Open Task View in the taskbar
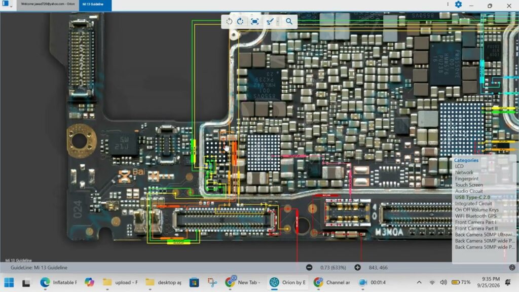 26,283
